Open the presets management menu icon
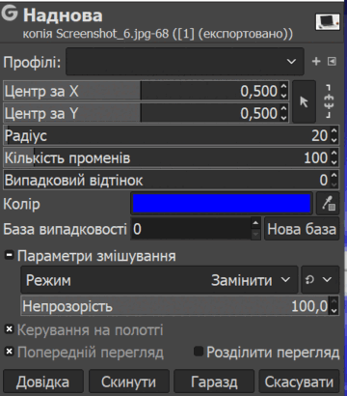Viewport: 347px width, 396px height. coord(332,61)
